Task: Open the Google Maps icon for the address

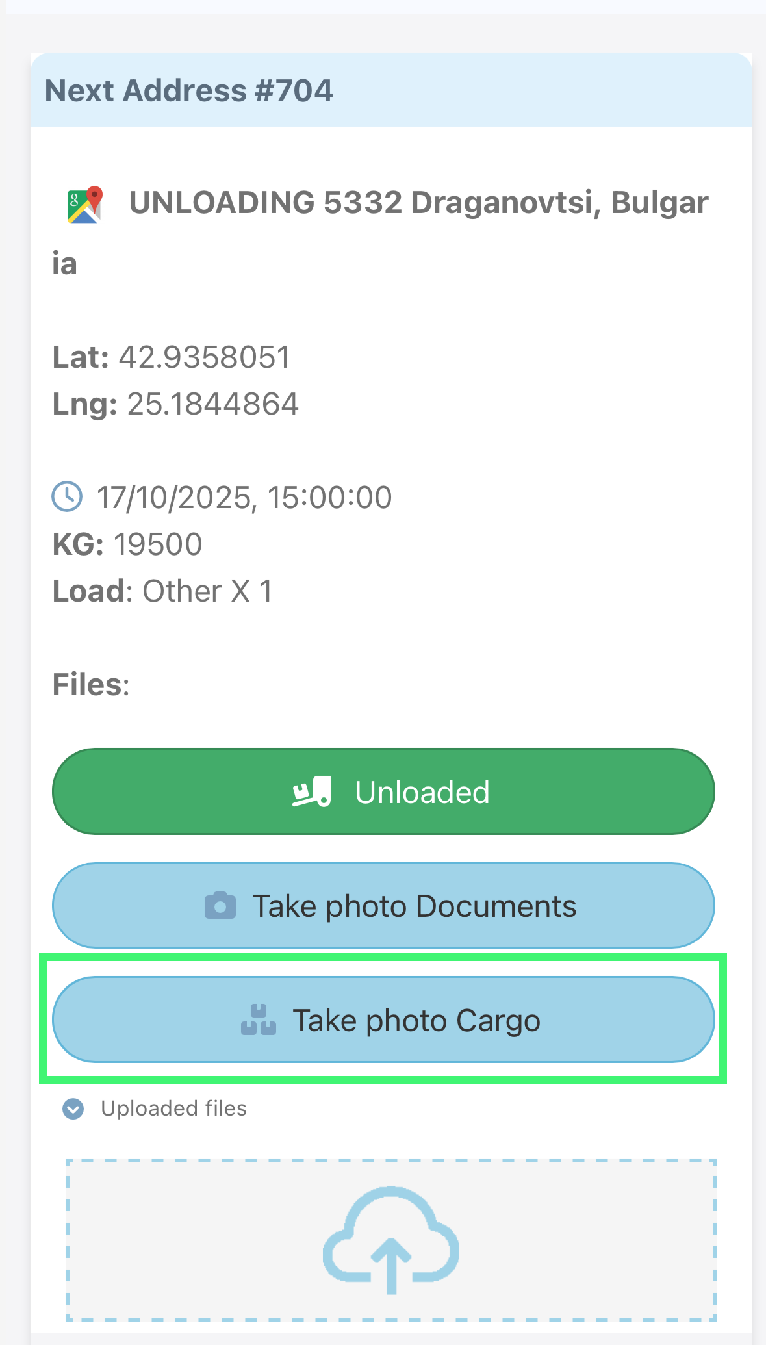Action: (85, 205)
